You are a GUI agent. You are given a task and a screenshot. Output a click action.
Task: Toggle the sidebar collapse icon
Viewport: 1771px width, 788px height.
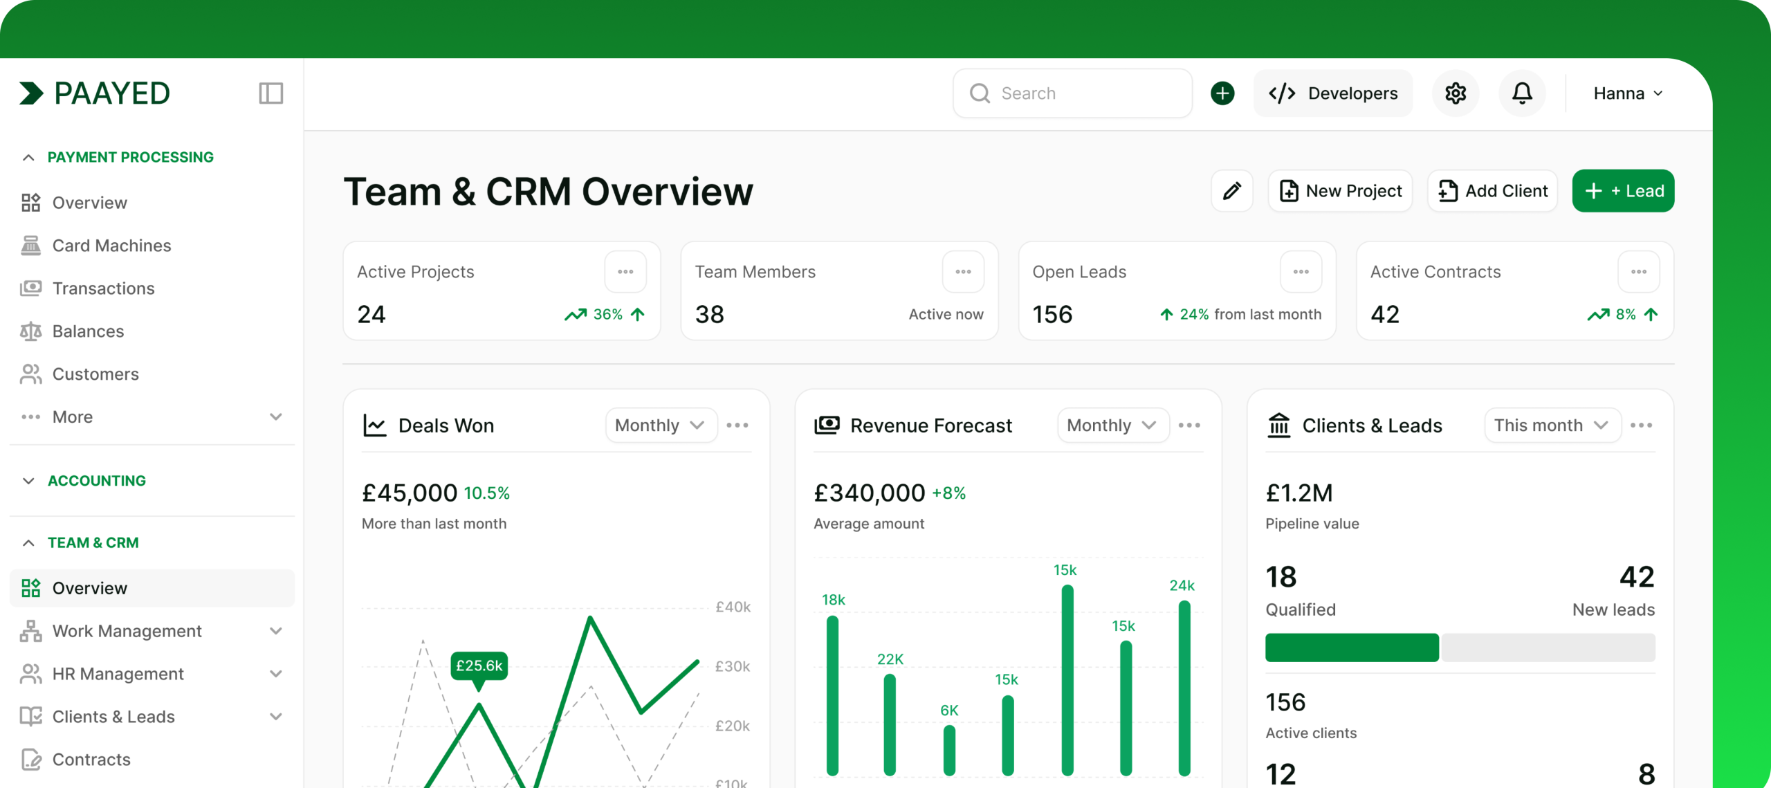point(270,93)
